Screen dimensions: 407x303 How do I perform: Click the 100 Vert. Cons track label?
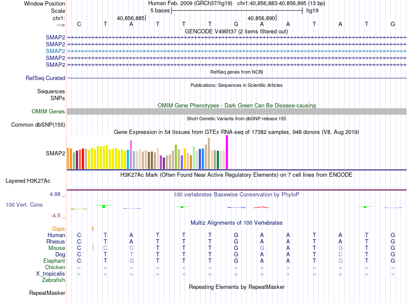click(x=24, y=205)
